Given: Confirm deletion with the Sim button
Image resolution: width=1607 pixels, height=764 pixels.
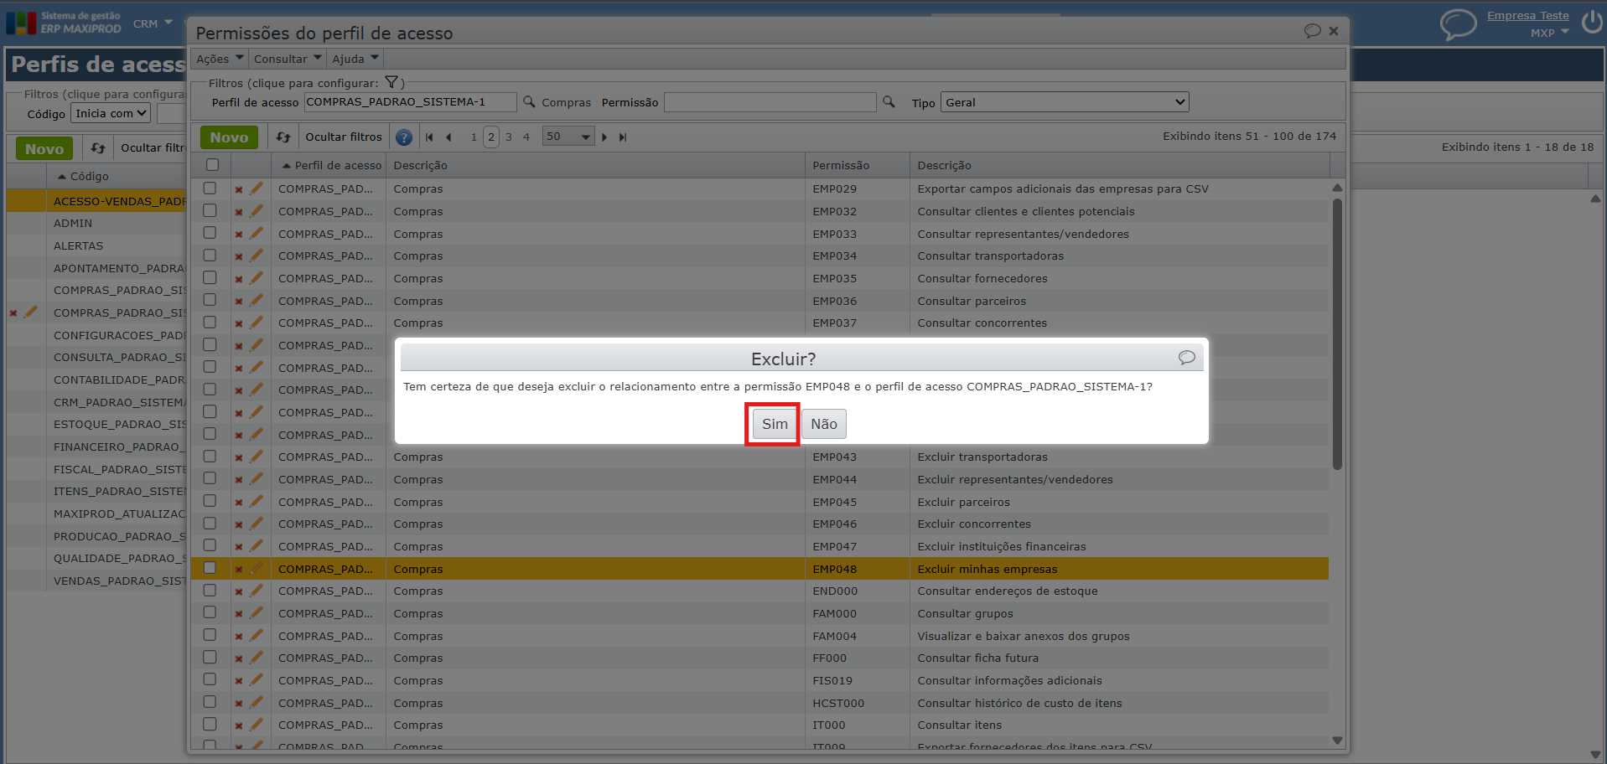Looking at the screenshot, I should 775,424.
